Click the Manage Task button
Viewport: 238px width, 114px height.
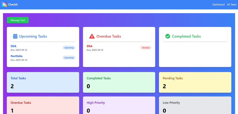pos(18,20)
